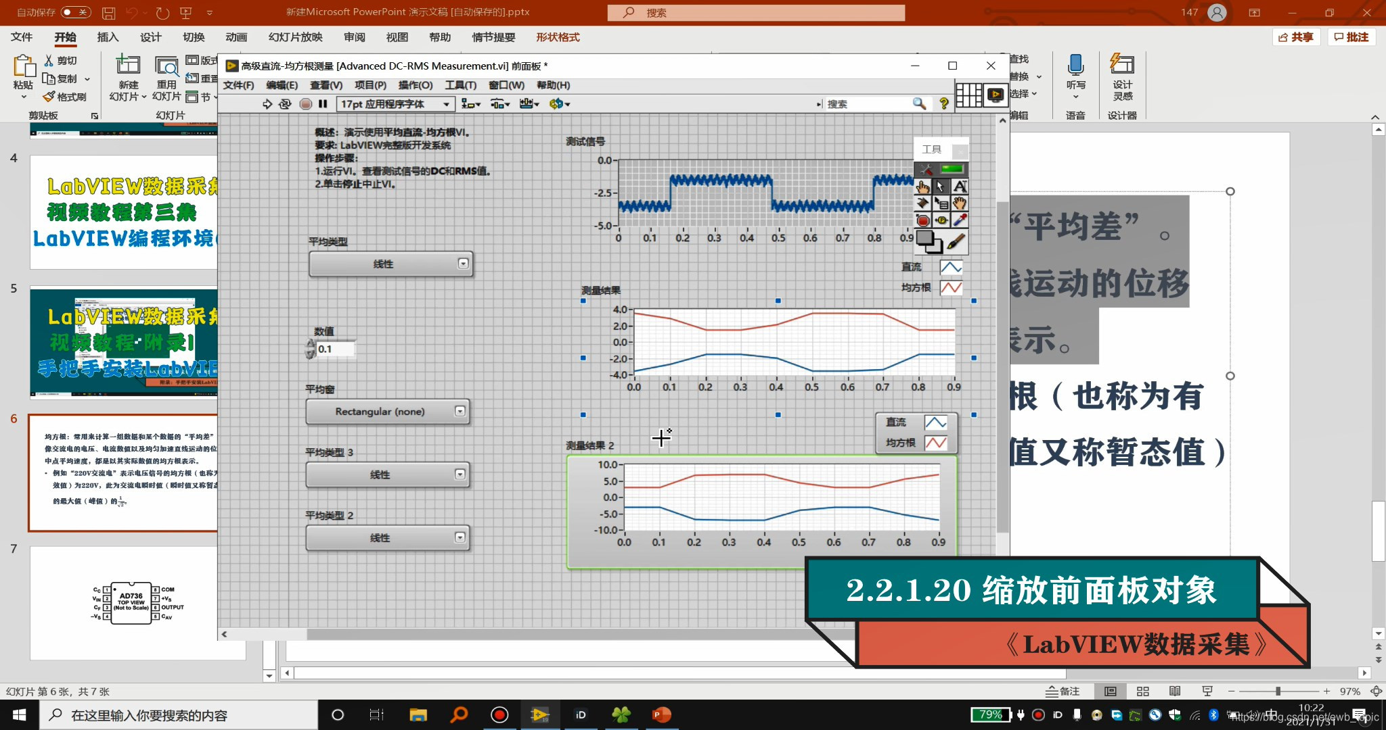Expand the clipboard group dialog launcher
The width and height of the screenshot is (1386, 730).
pos(94,116)
